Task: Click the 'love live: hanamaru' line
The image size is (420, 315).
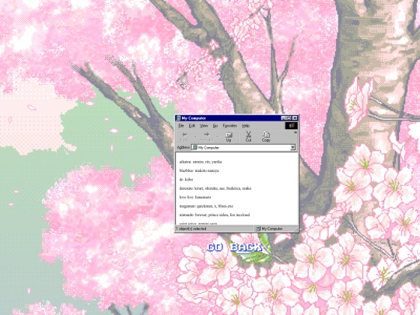Action: pos(194,197)
